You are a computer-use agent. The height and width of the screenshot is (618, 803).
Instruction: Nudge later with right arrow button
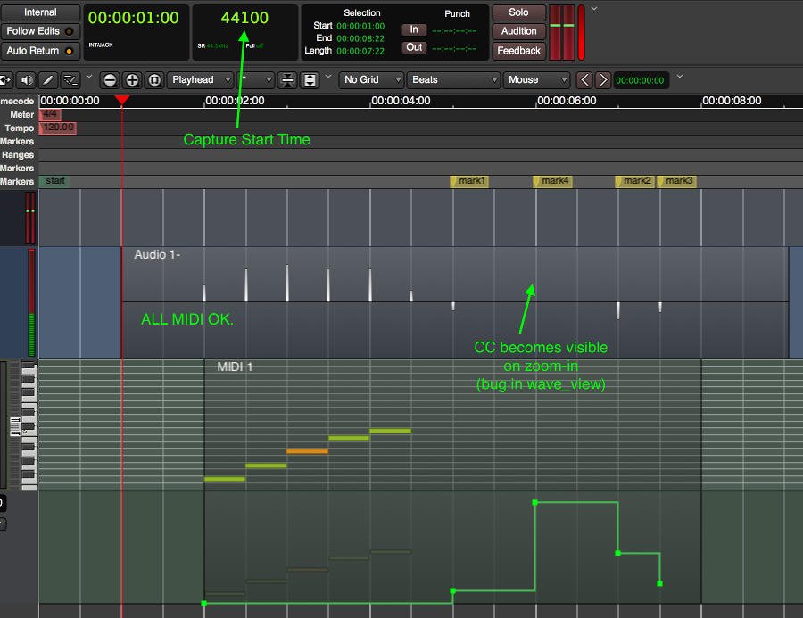603,80
